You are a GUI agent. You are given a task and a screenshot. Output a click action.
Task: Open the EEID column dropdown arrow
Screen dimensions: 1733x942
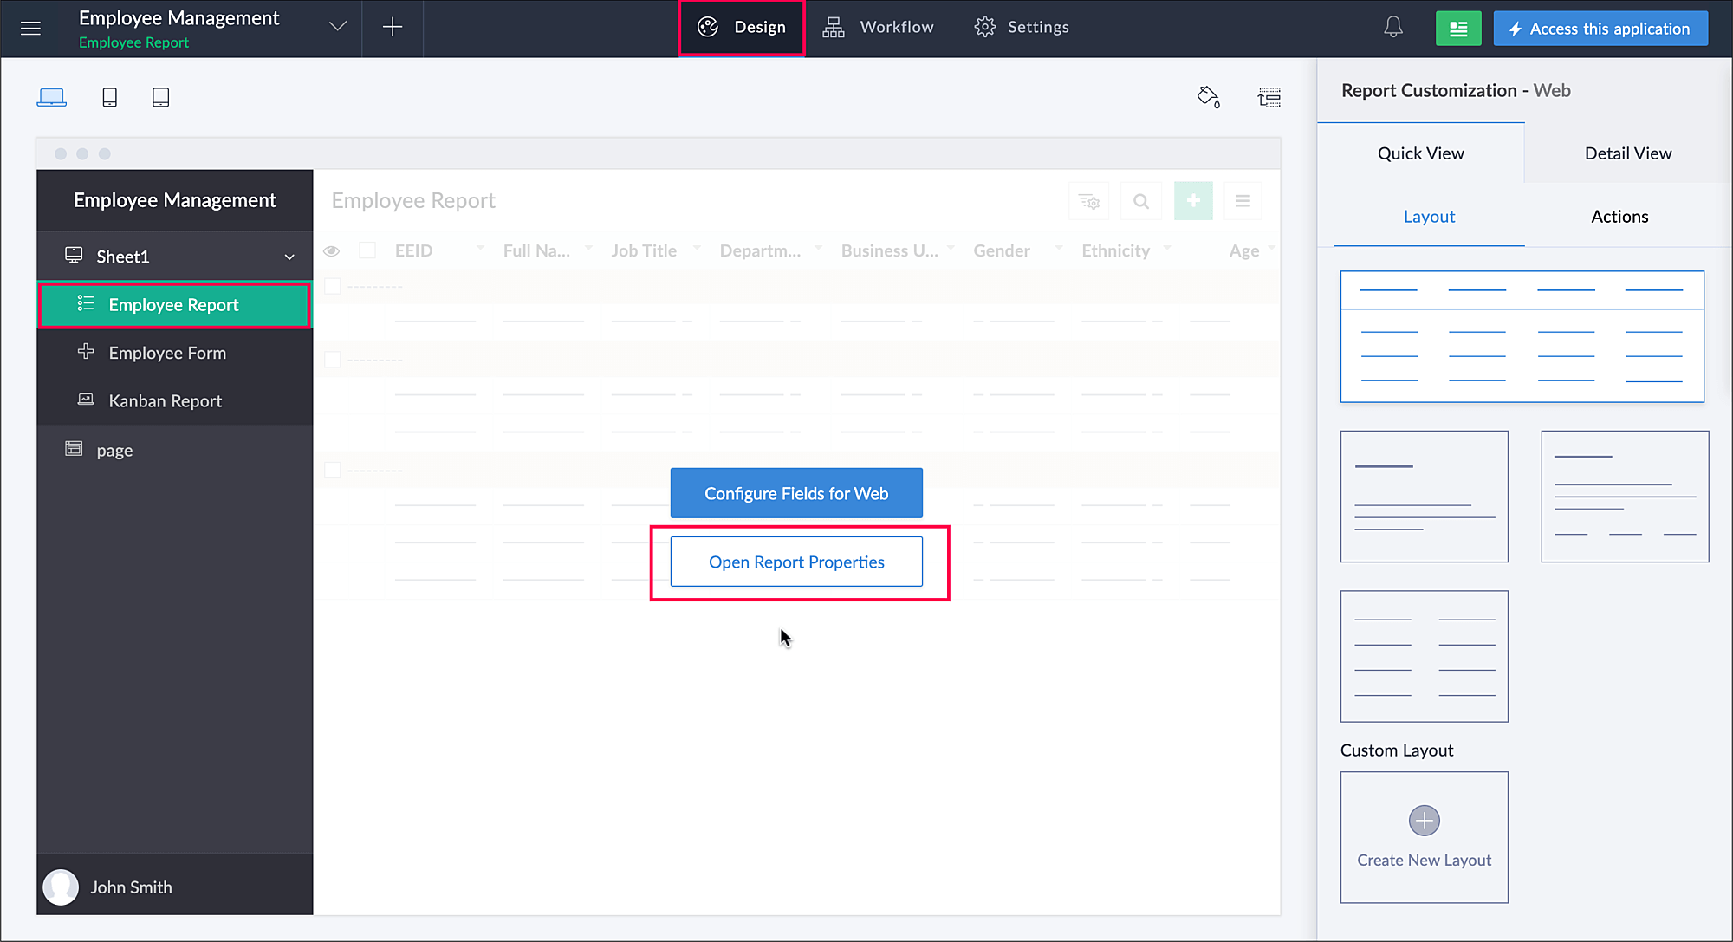tap(480, 249)
